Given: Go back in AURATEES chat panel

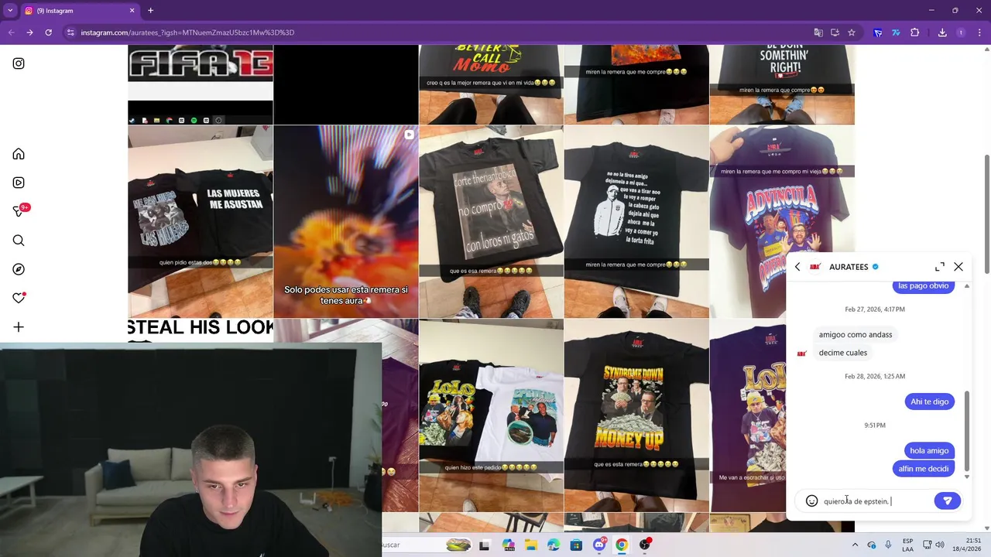Looking at the screenshot, I should pos(797,267).
